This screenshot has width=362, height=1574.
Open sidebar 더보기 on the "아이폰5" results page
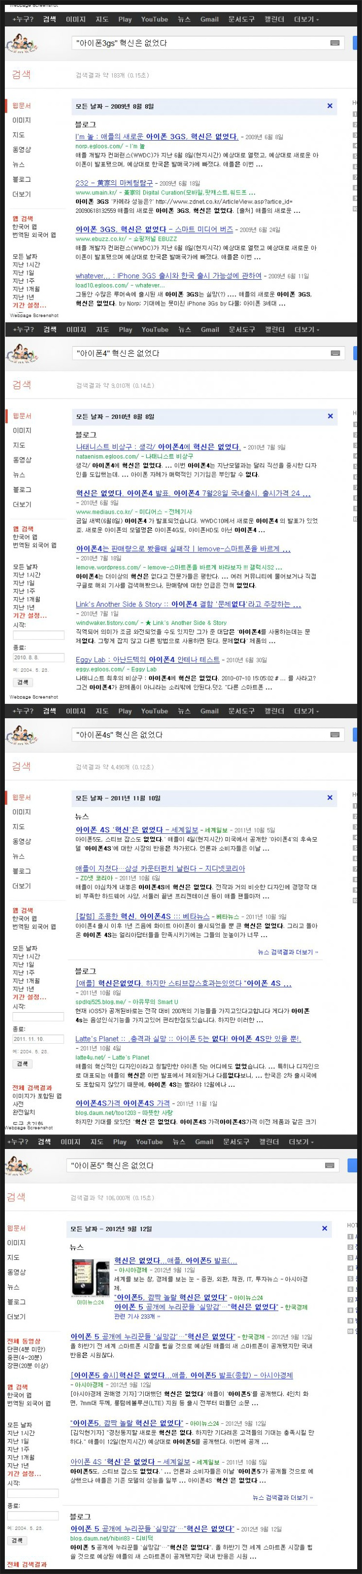point(16,1316)
